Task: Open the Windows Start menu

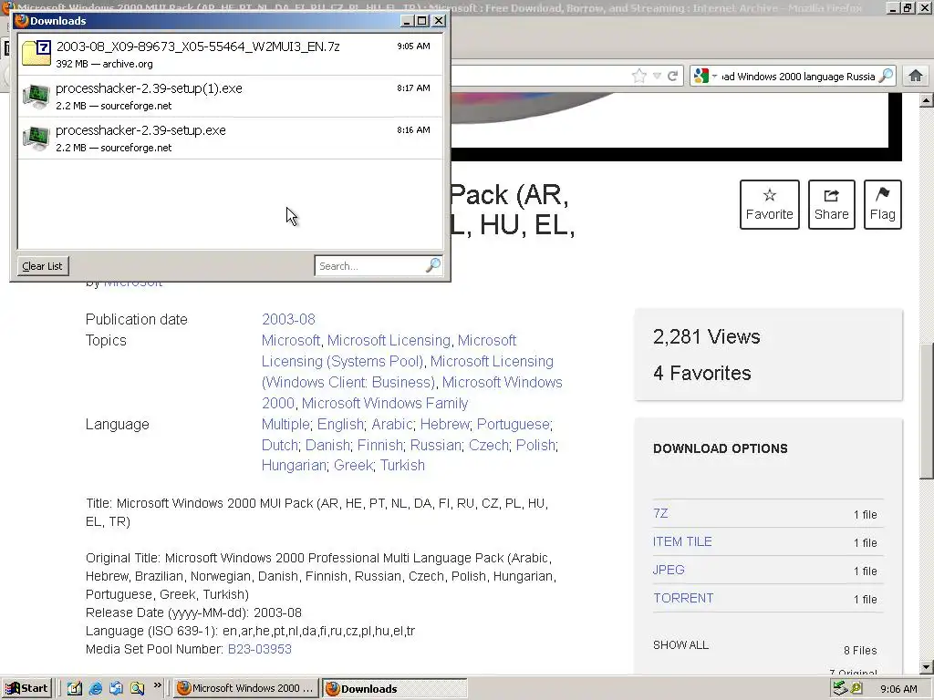Action: 26,688
